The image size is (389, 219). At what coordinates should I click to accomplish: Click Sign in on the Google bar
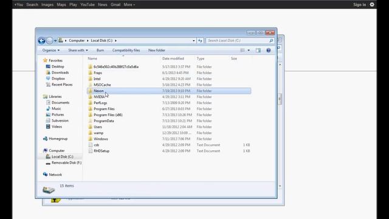[x=359, y=4]
